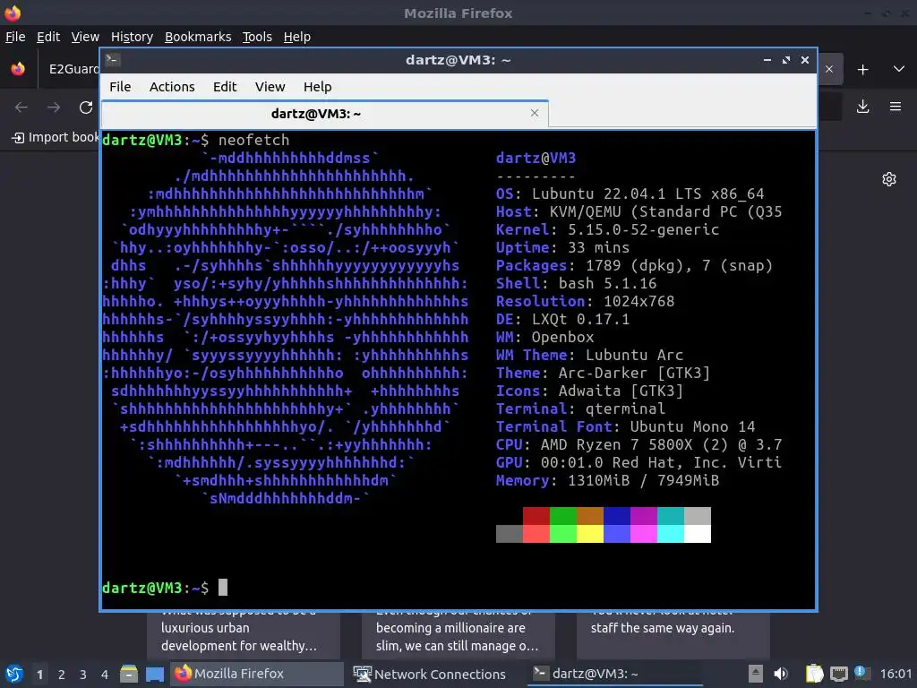Open the hotel staff article card
The height and width of the screenshot is (688, 917).
(x=673, y=635)
